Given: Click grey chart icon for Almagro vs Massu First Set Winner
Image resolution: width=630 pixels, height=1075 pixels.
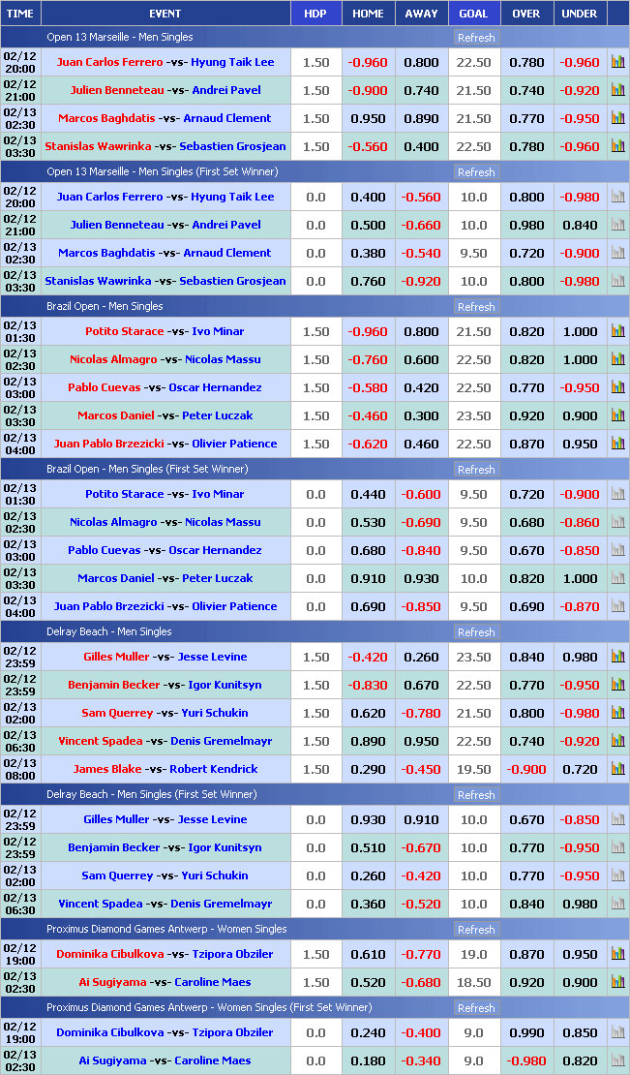Looking at the screenshot, I should pos(617,522).
